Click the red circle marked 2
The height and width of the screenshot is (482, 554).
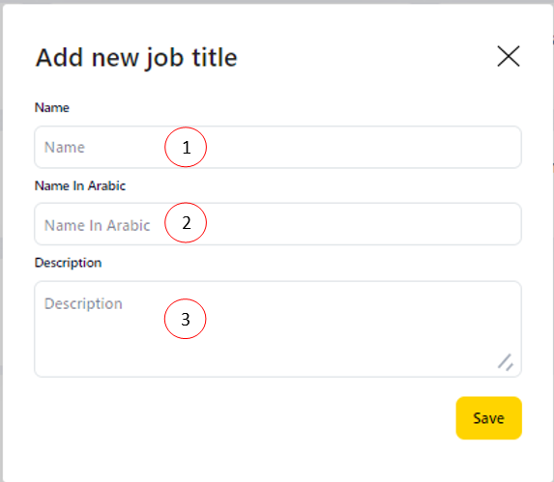(x=186, y=223)
